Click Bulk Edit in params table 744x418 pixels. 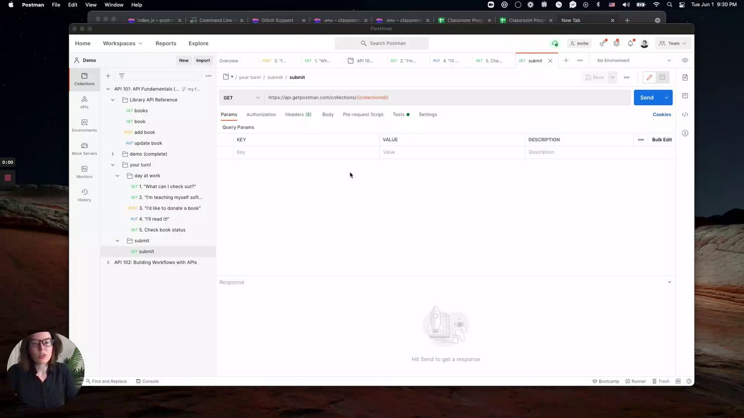click(662, 139)
